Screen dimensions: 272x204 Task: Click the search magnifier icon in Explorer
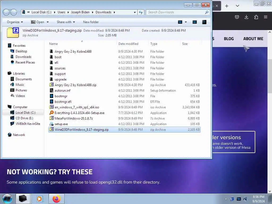[207, 12]
